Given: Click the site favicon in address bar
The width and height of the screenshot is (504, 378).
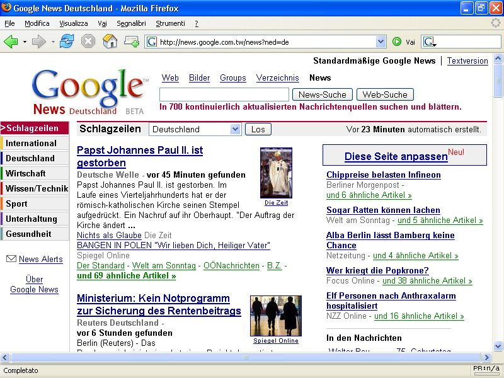Looking at the screenshot, I should pyautogui.click(x=152, y=42).
